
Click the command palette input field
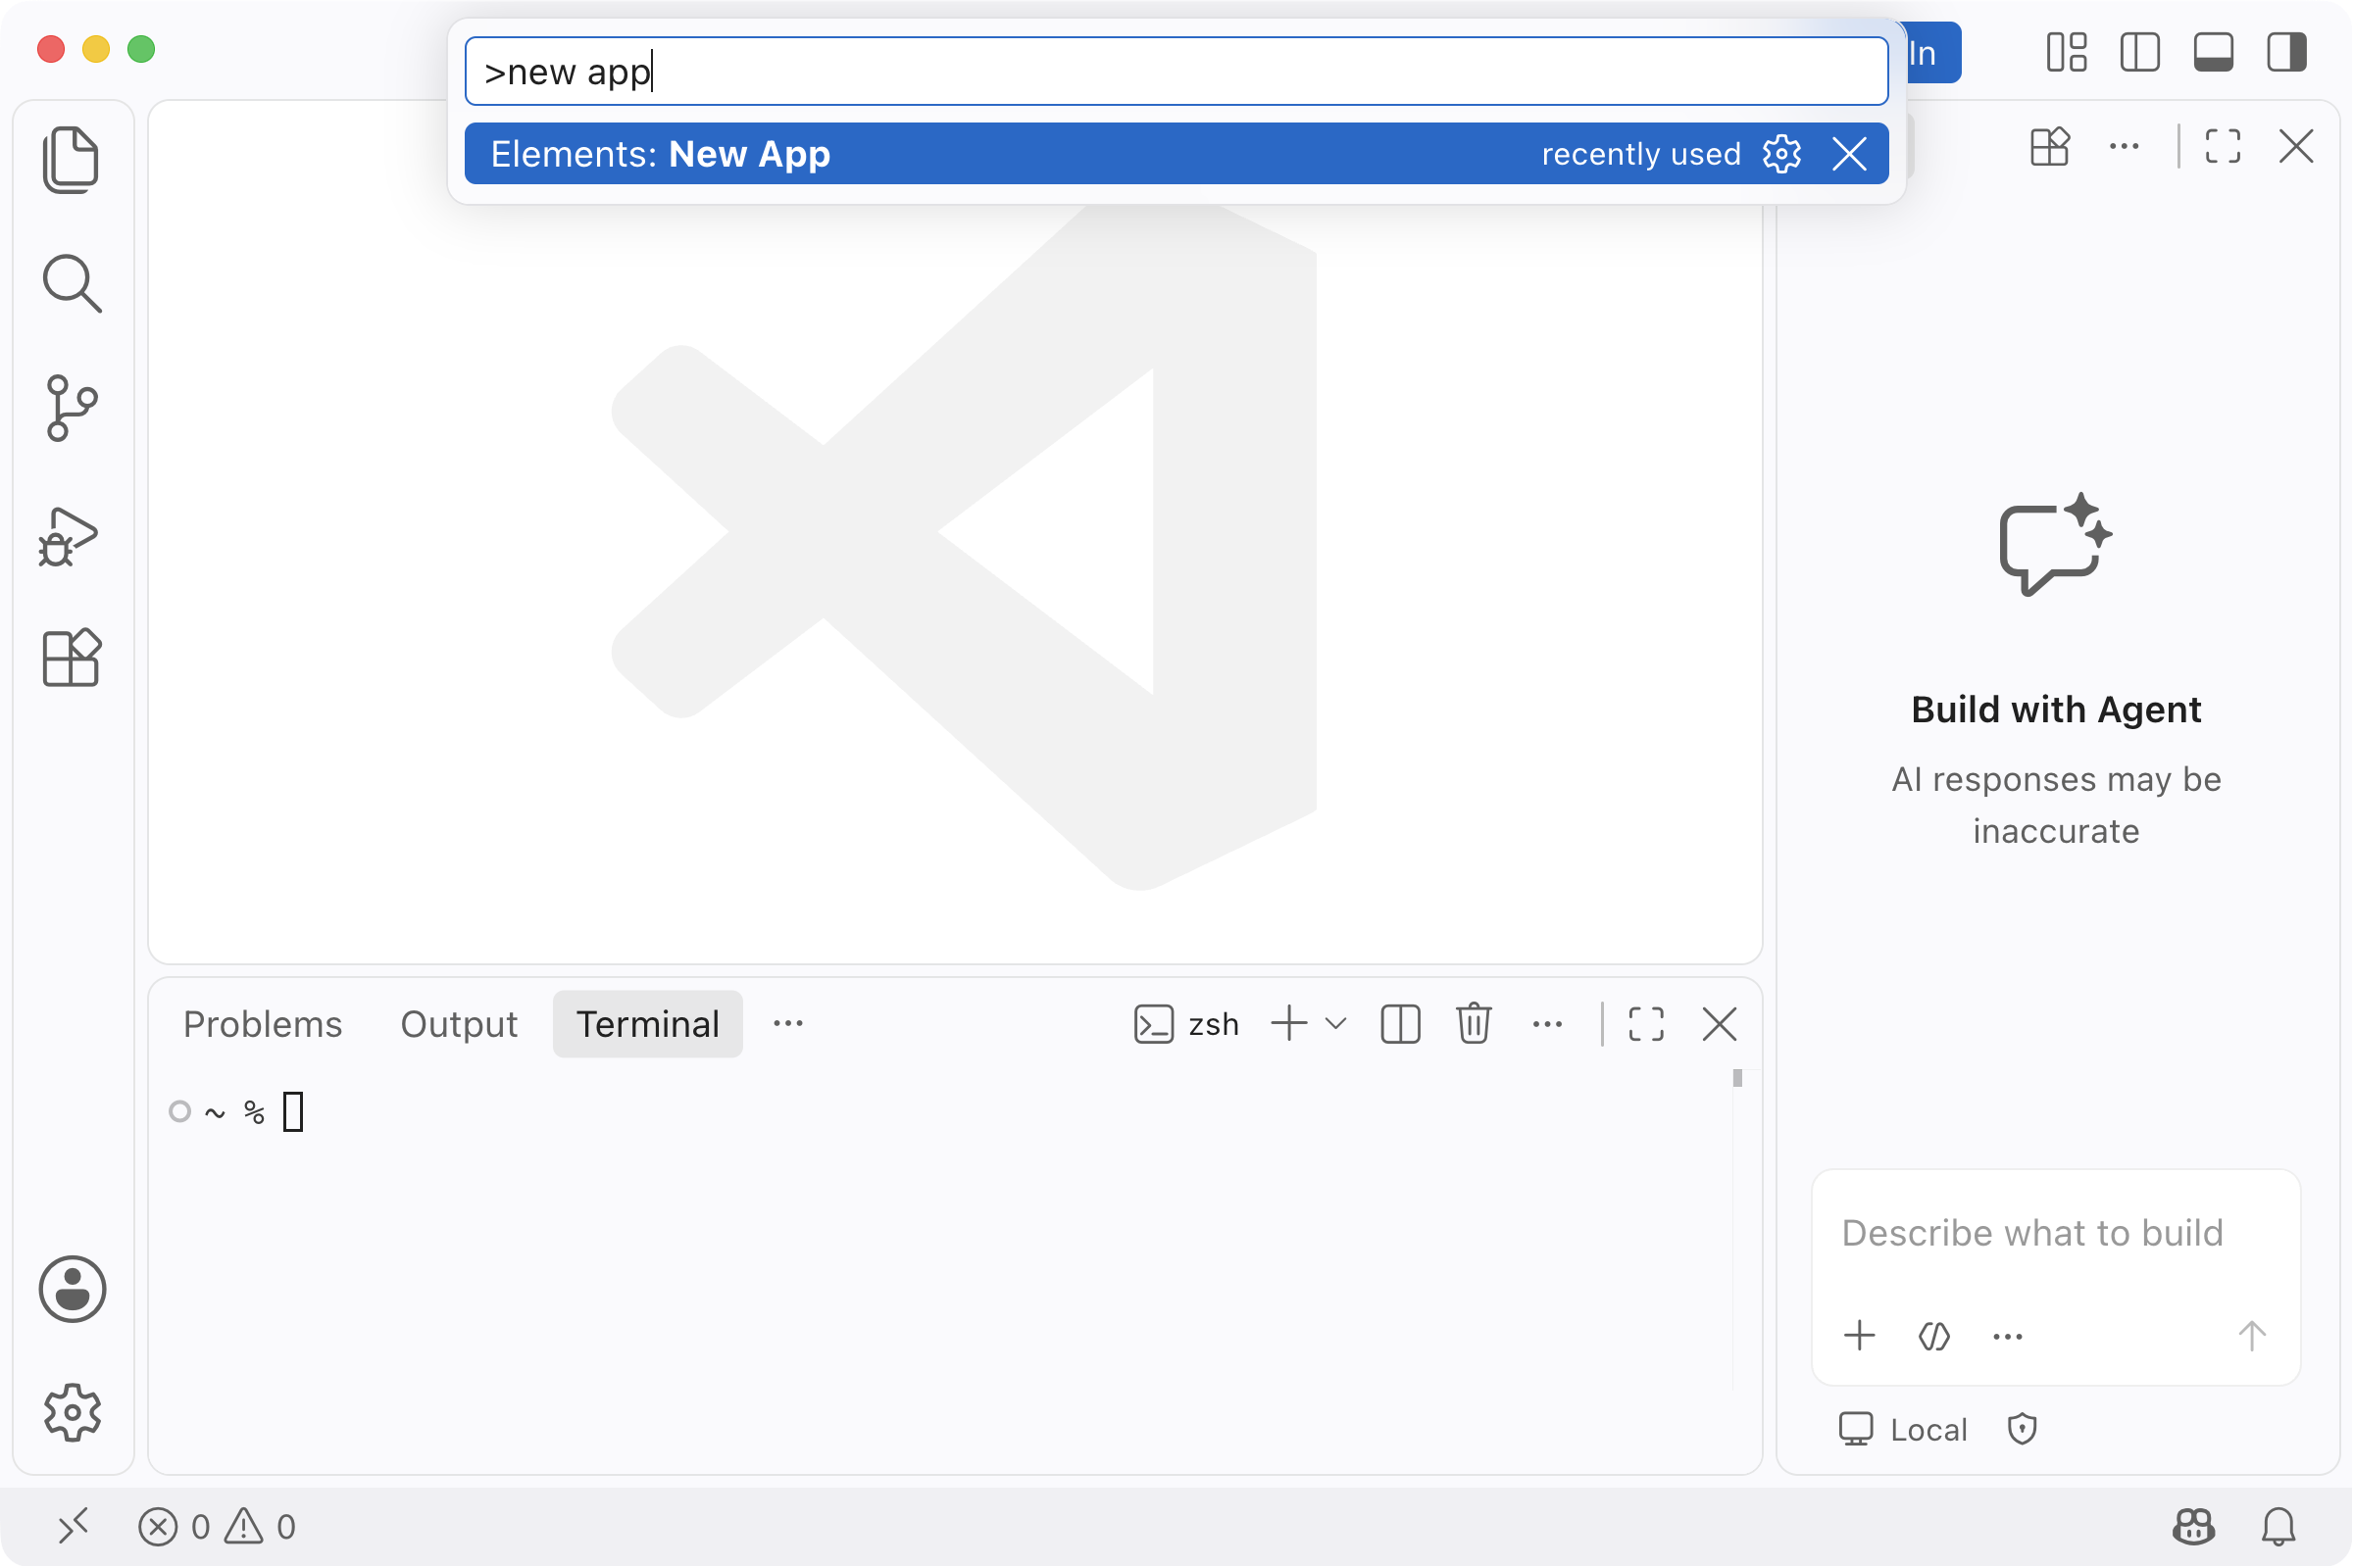(x=1176, y=72)
